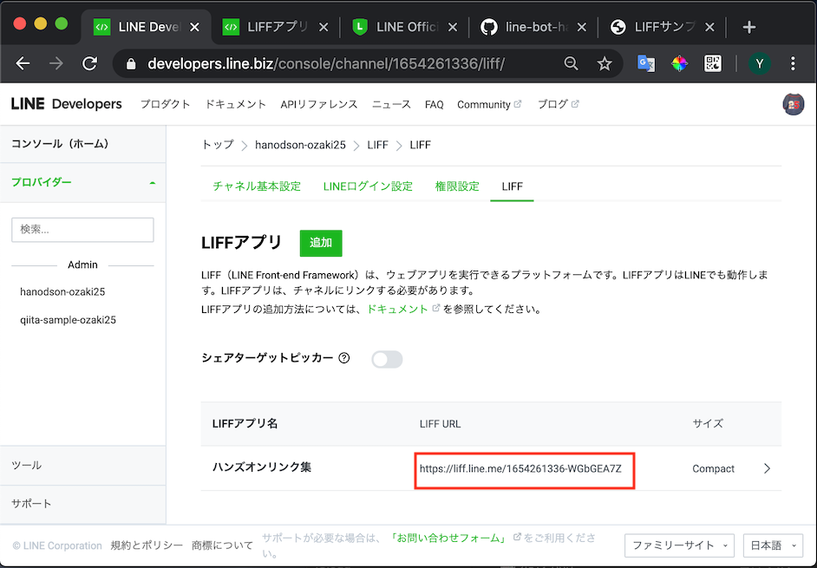Open the ブログ external link
This screenshot has height=568, width=817.
pyautogui.click(x=558, y=104)
